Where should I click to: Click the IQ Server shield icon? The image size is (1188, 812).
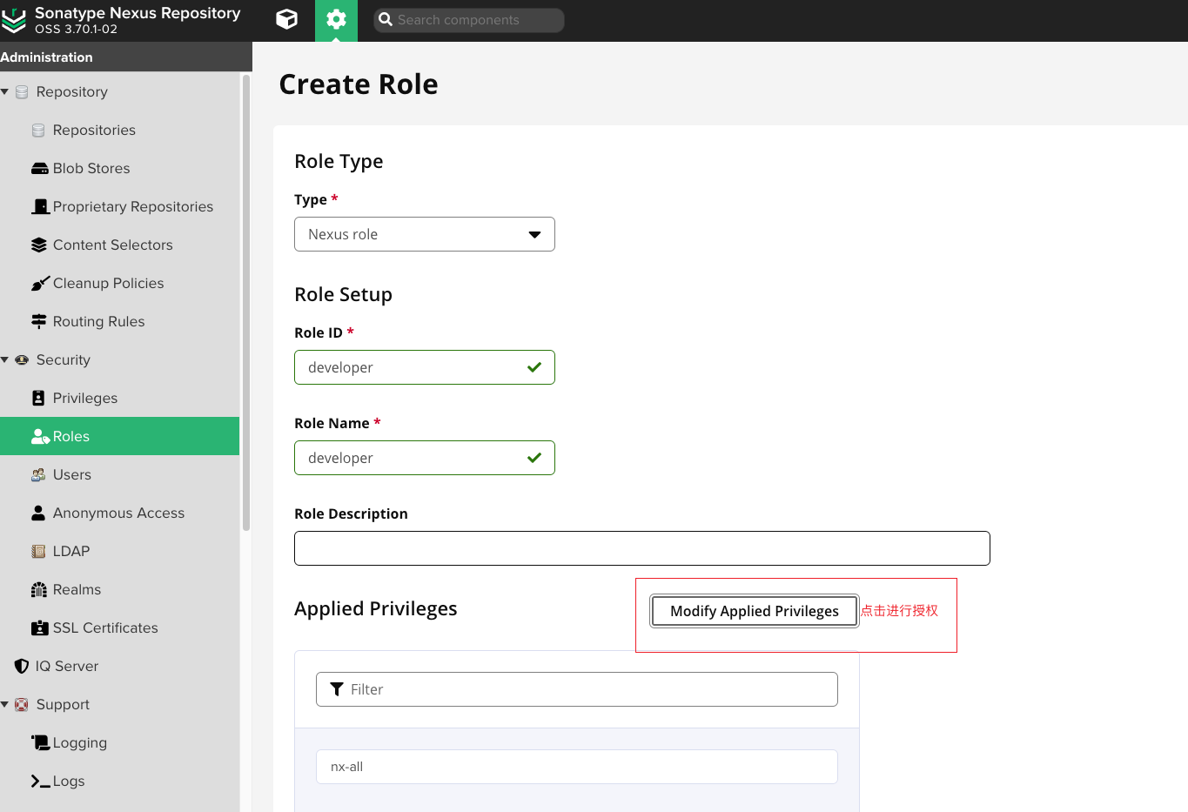[22, 666]
